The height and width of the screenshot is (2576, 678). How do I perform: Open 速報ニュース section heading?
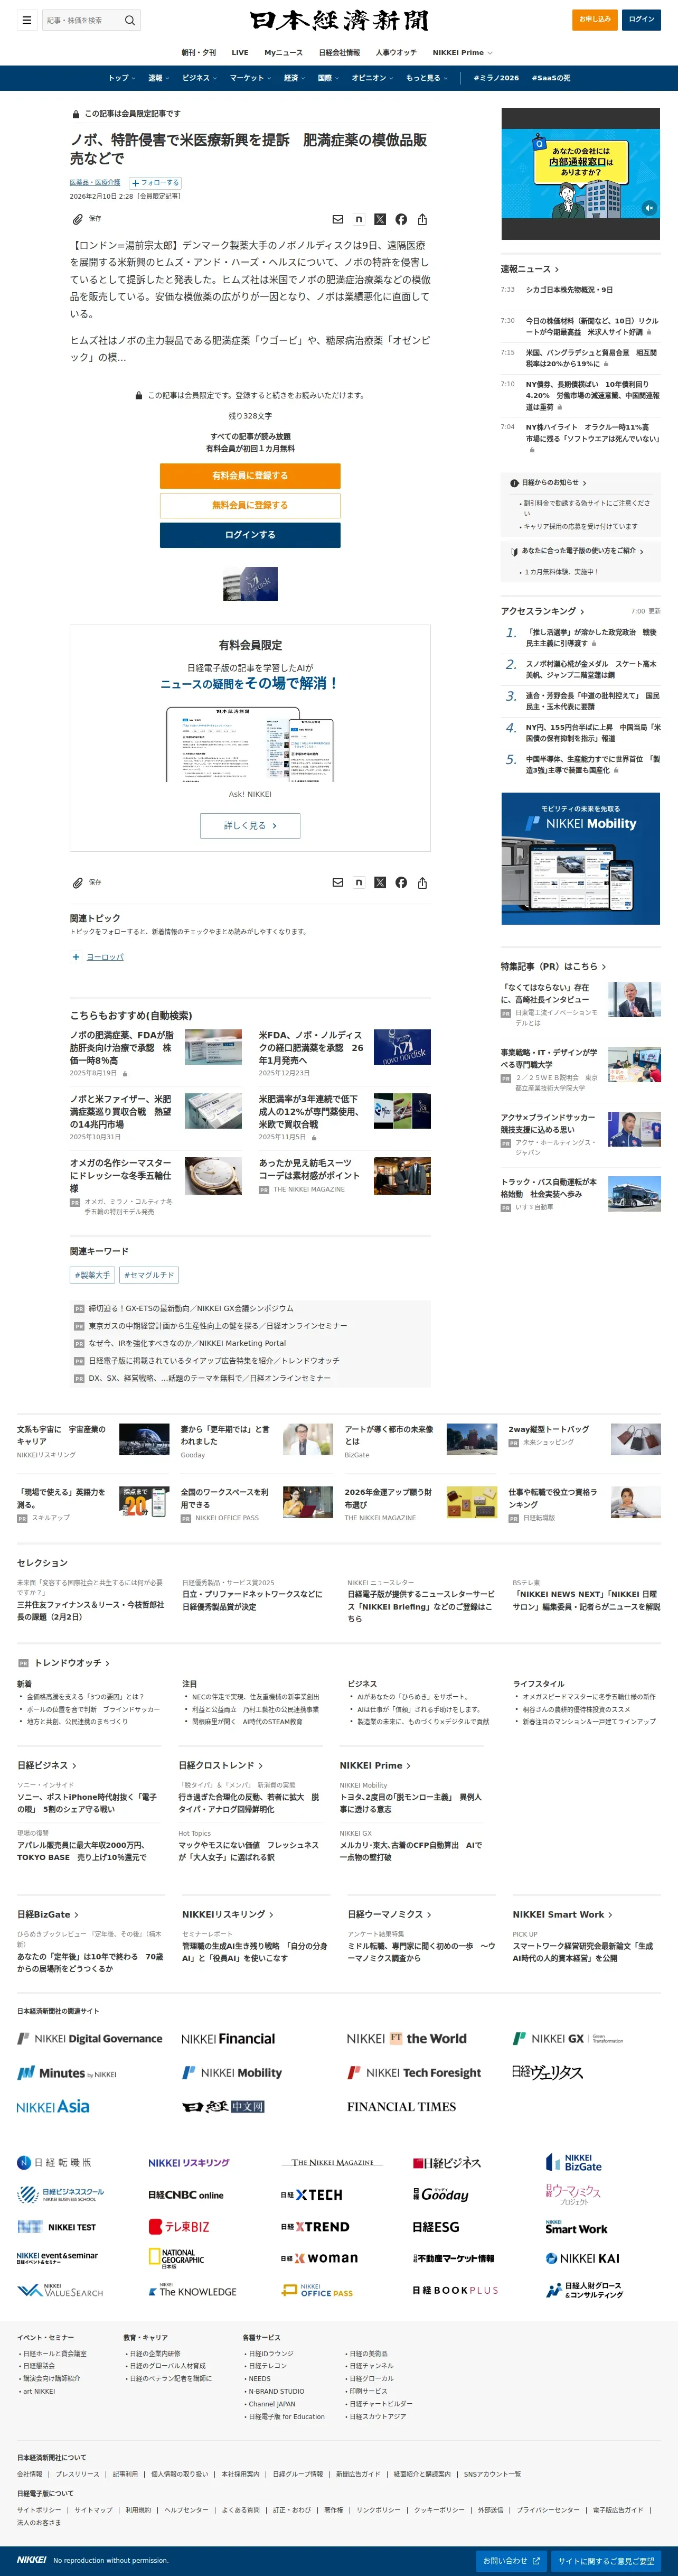coord(530,269)
